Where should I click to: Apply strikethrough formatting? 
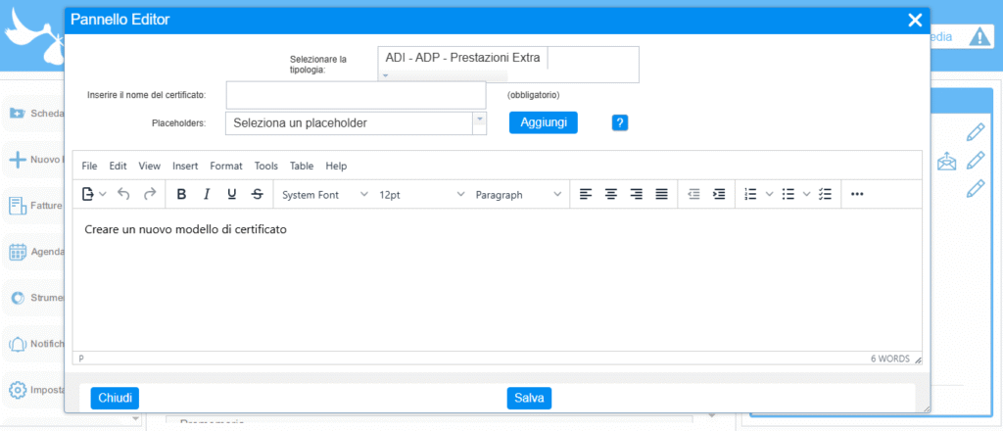pos(258,194)
